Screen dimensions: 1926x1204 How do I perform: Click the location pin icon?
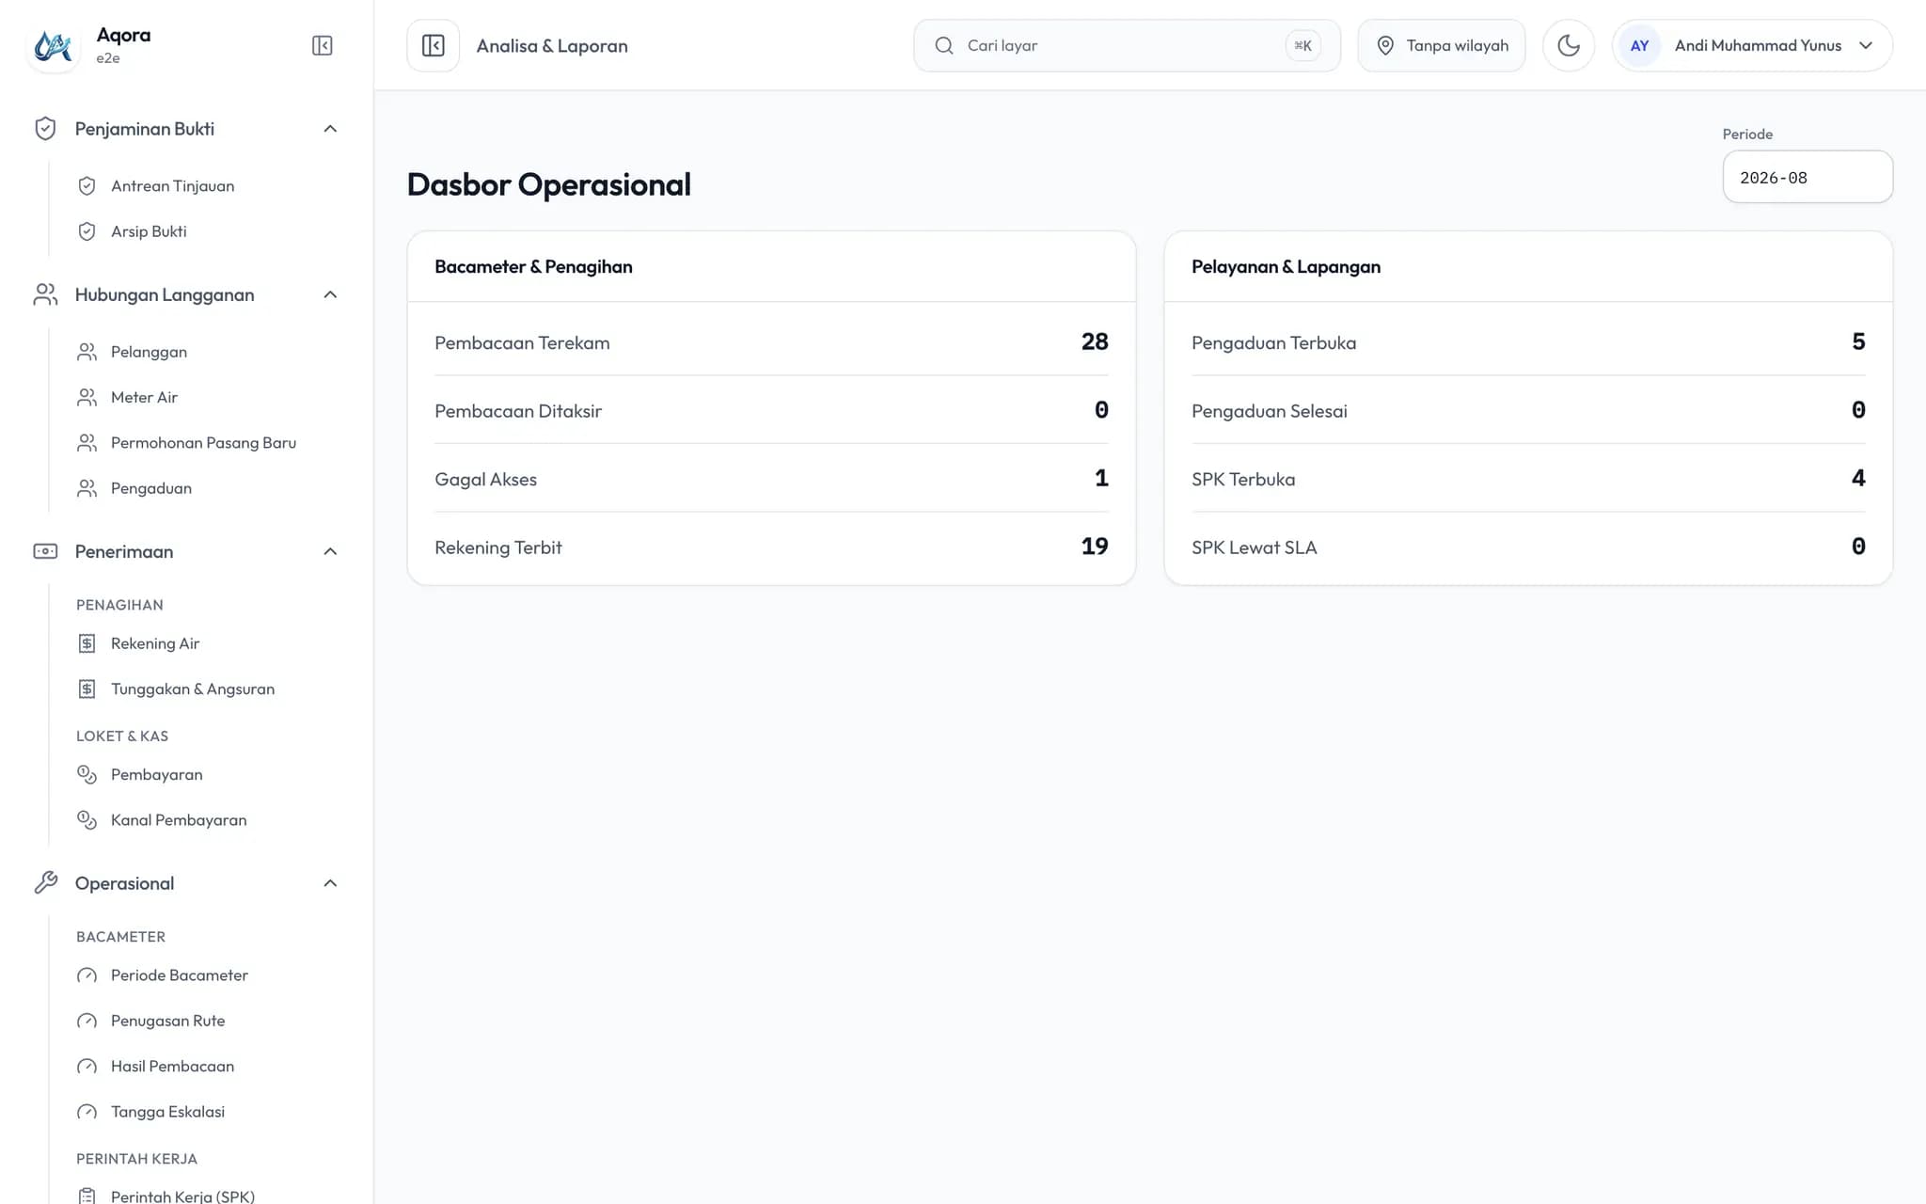[1385, 45]
